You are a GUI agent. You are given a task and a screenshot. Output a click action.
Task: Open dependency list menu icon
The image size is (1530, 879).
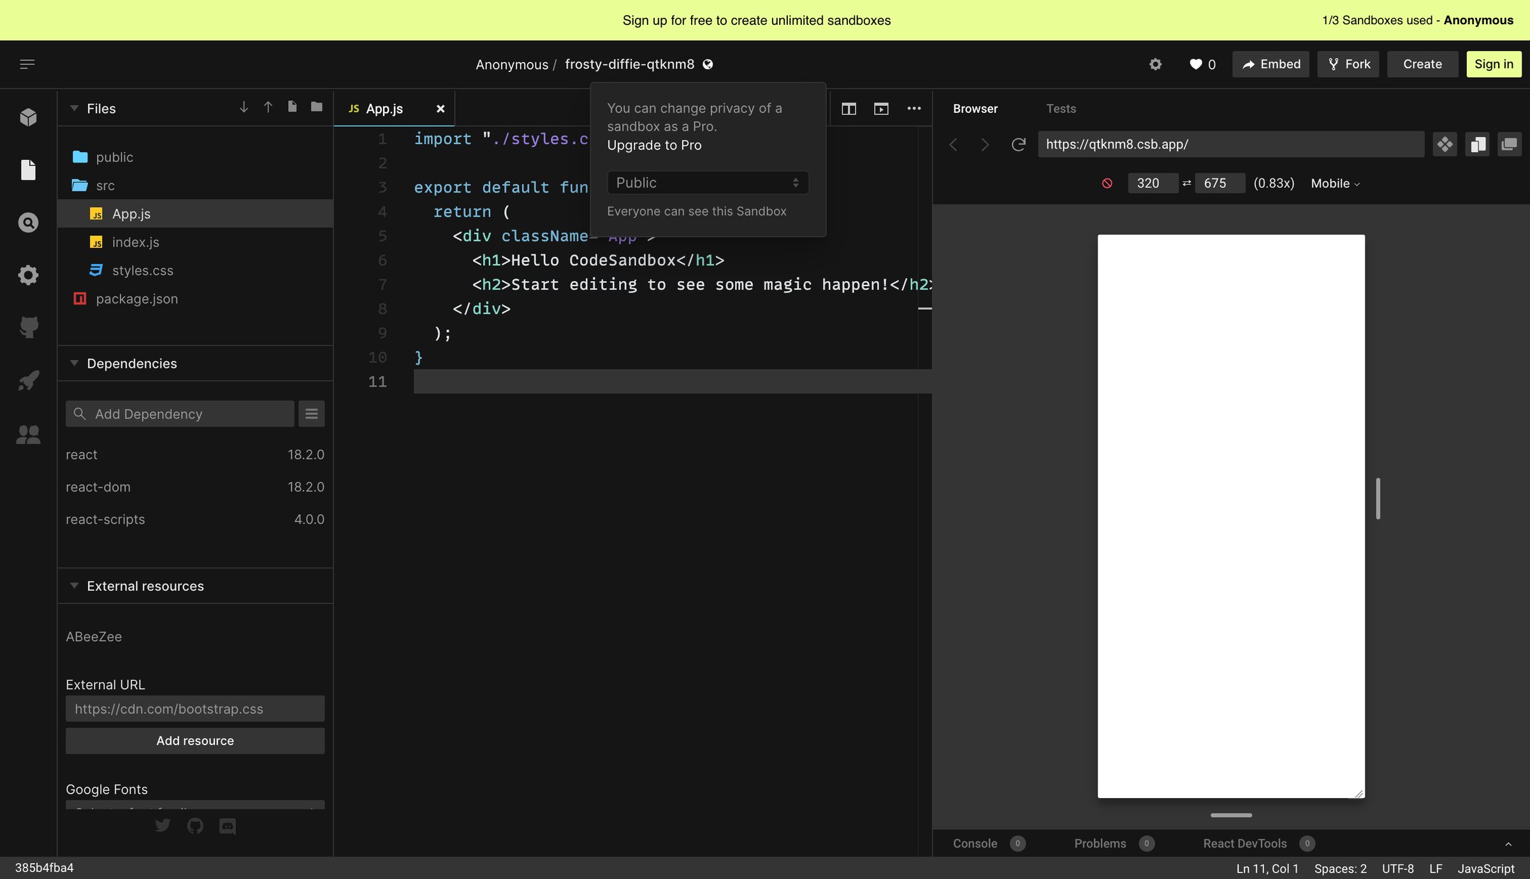click(x=311, y=414)
